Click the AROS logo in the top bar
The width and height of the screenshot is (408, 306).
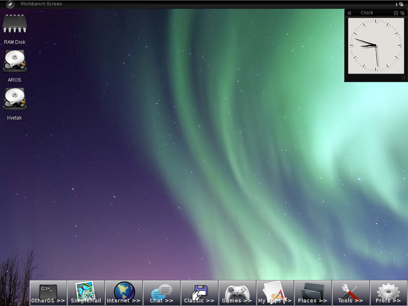coord(10,4)
